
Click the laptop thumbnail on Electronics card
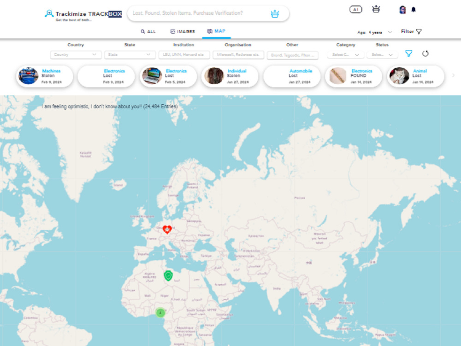[x=152, y=76]
